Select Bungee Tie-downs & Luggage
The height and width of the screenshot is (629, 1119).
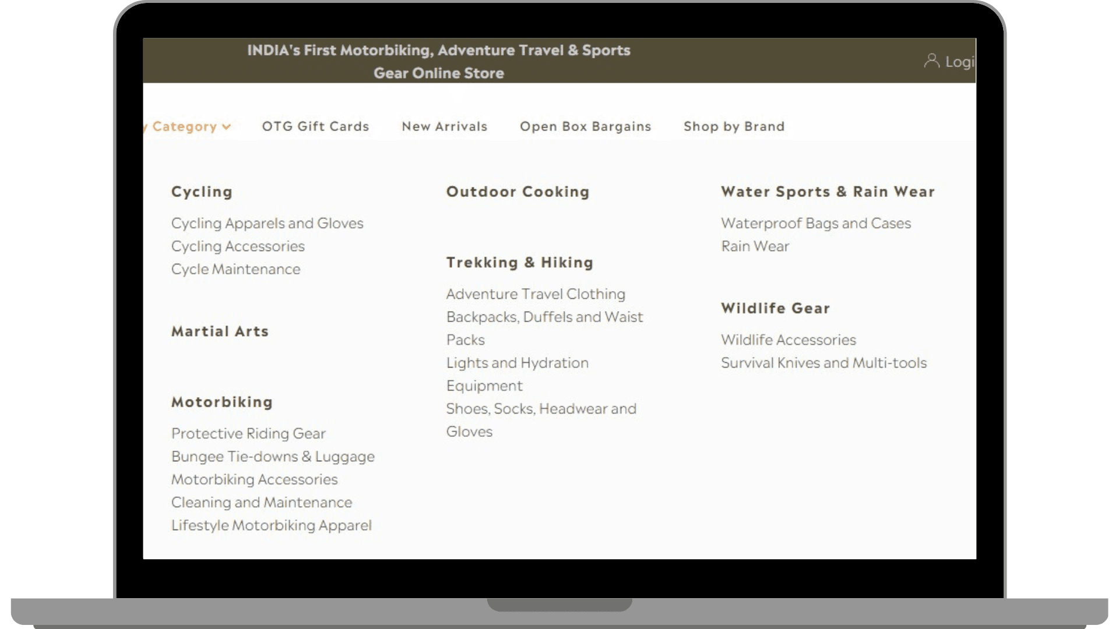pos(273,457)
